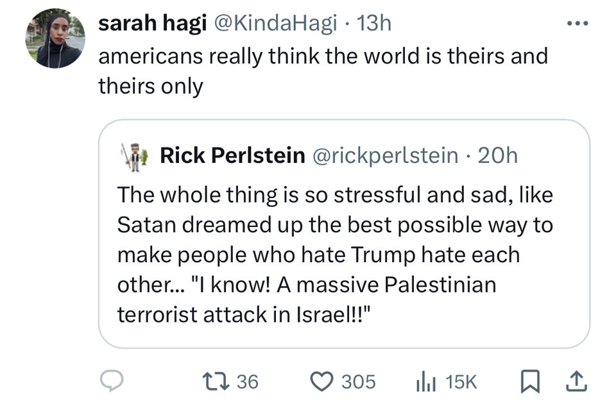Screen dimensions: 616x411
Task: Open the view analytics bar-chart icon
Action: point(427,382)
